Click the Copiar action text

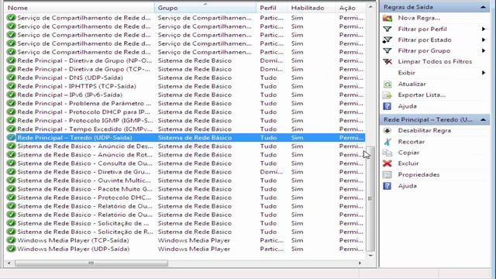pos(408,153)
